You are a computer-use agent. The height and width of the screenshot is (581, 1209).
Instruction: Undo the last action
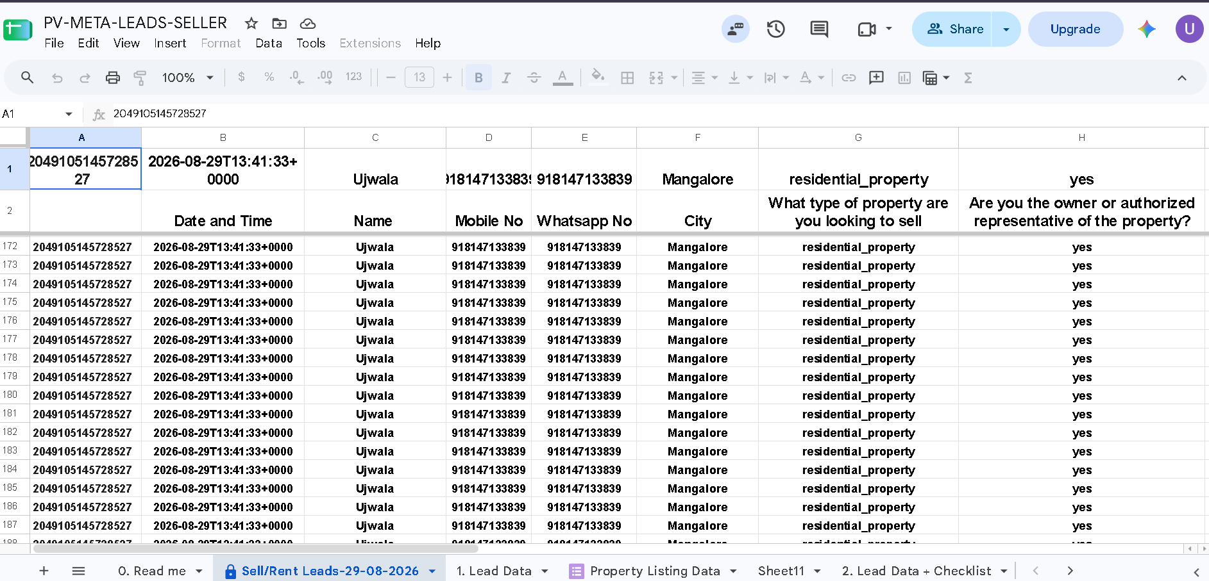click(x=57, y=78)
